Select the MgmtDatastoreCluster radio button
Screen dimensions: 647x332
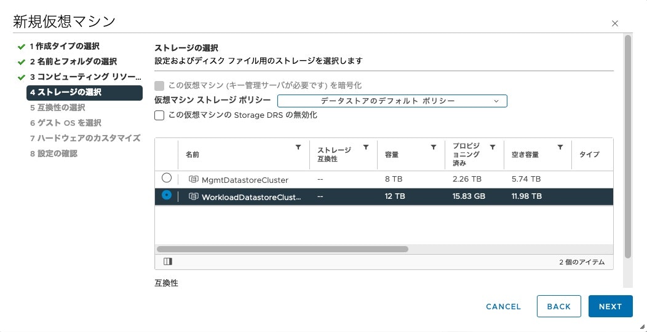pos(166,177)
